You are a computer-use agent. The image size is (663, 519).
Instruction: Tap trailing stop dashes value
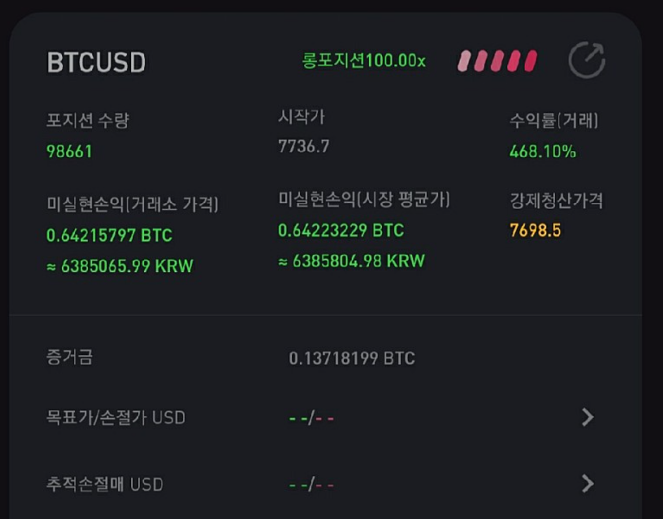pos(312,485)
